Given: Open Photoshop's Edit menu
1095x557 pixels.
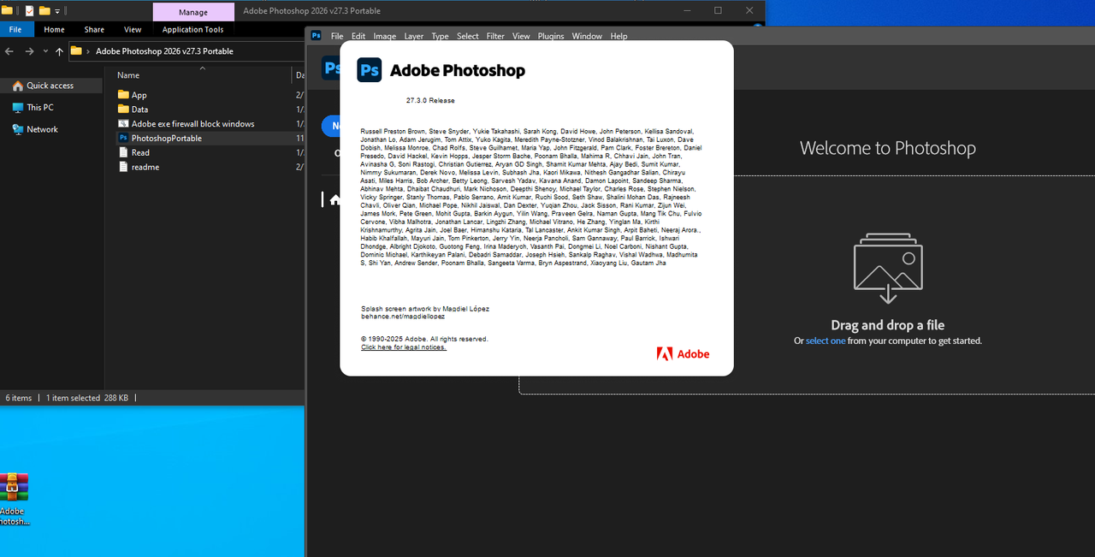Looking at the screenshot, I should click(x=358, y=36).
